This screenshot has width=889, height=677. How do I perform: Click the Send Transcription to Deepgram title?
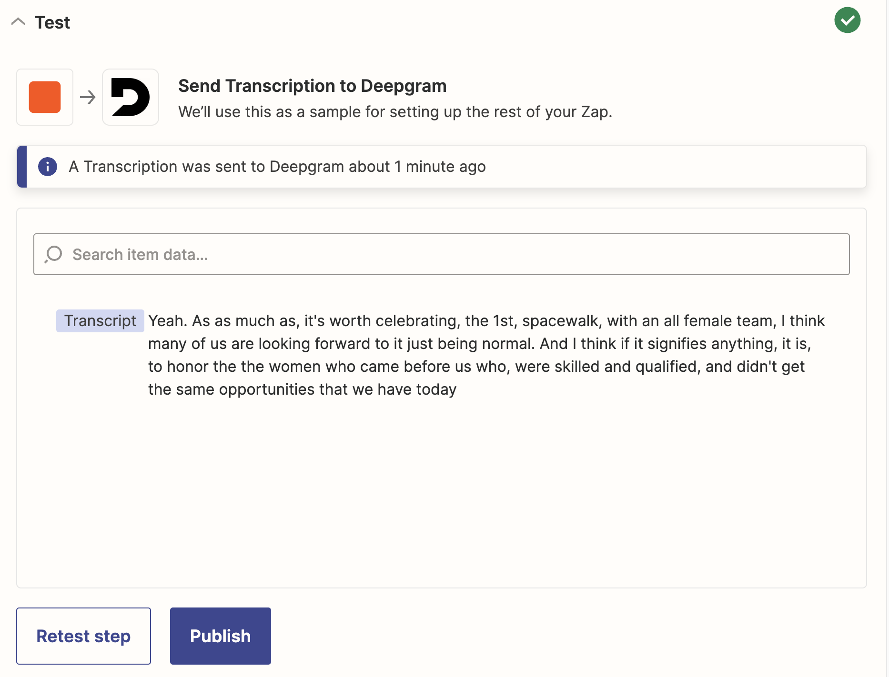[x=312, y=86]
